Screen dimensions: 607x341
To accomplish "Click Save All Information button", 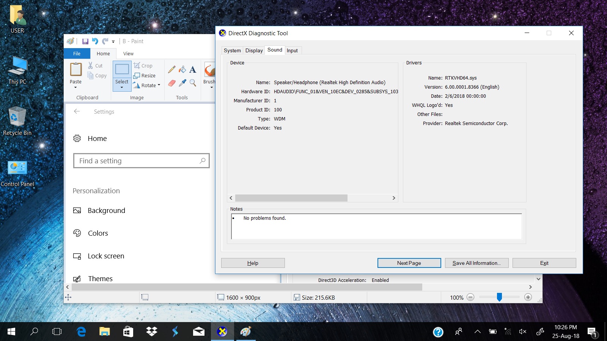I will point(476,263).
